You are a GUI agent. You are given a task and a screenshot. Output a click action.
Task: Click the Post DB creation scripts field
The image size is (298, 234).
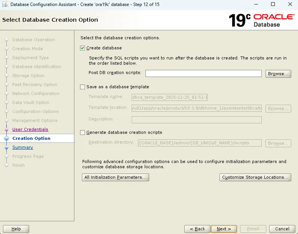pos(203,74)
